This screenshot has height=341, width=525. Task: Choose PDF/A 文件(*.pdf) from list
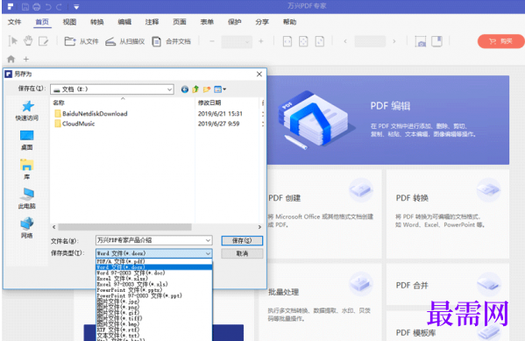pyautogui.click(x=154, y=261)
